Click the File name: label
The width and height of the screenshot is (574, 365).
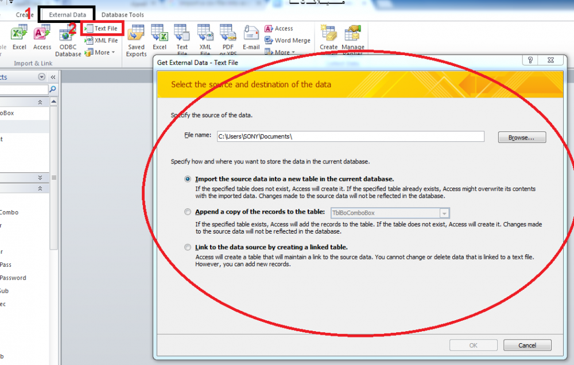coord(197,135)
